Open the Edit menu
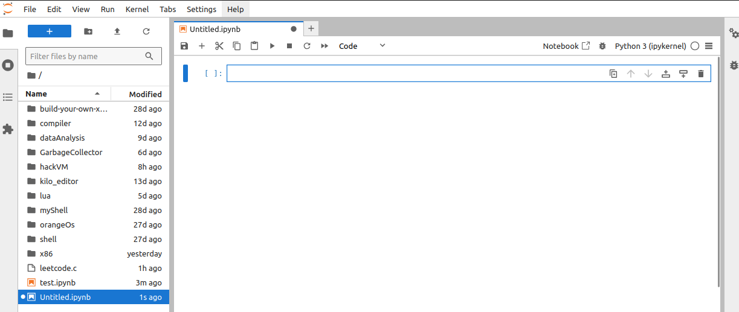This screenshot has width=739, height=312. pyautogui.click(x=54, y=9)
